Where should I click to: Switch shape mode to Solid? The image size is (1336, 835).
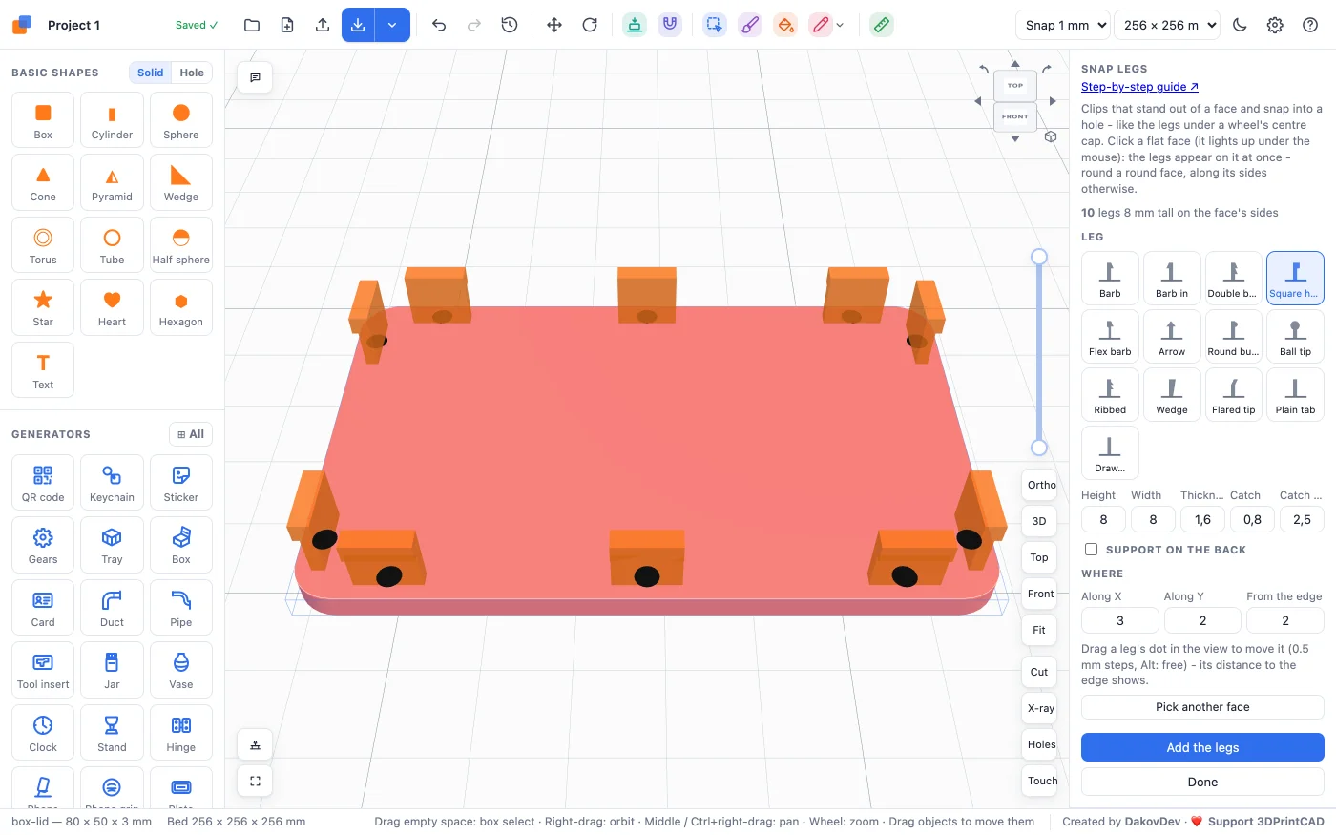pos(150,73)
